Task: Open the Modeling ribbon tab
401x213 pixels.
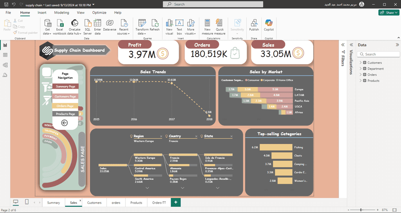Action: 61,13
